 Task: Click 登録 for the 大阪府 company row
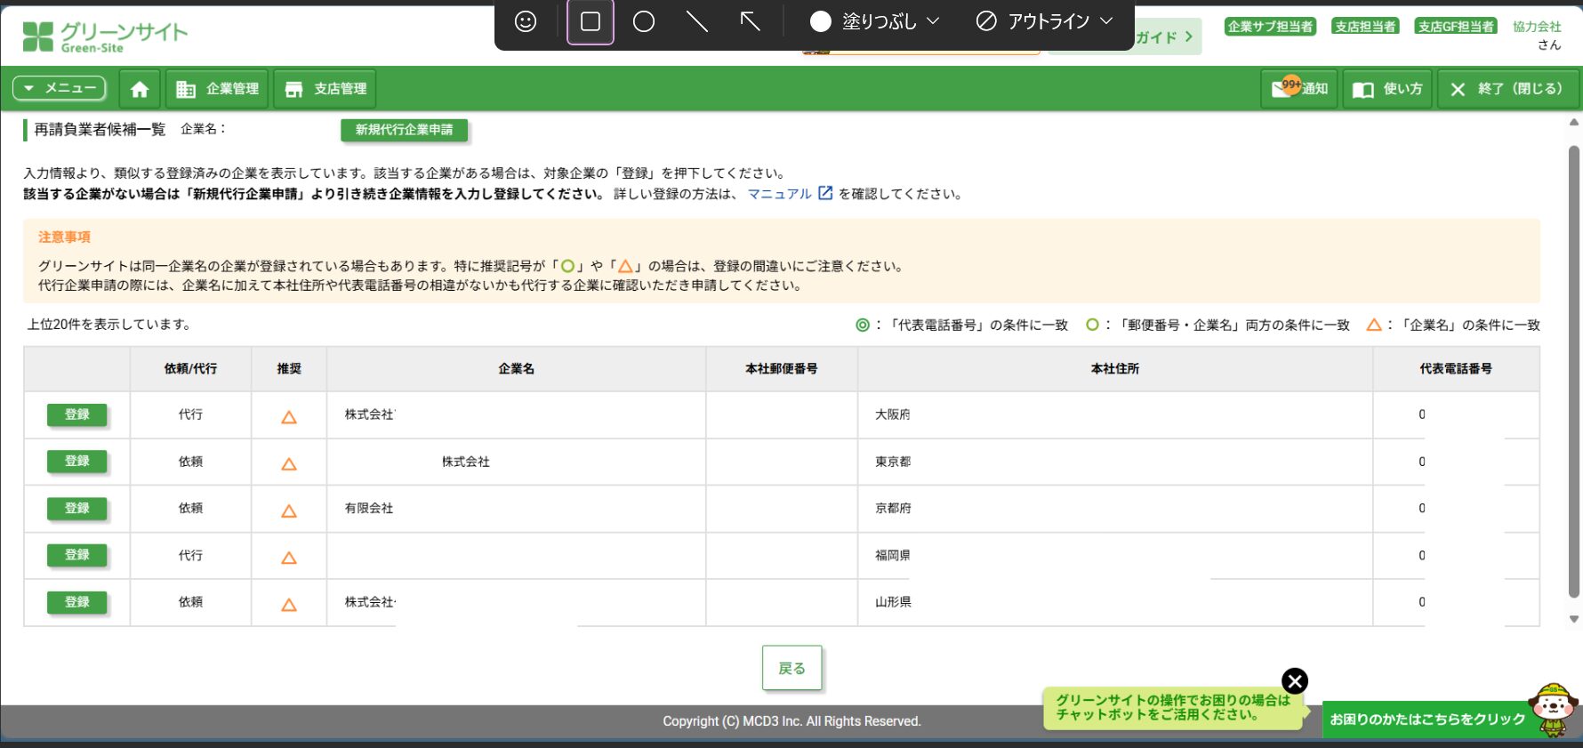[77, 414]
